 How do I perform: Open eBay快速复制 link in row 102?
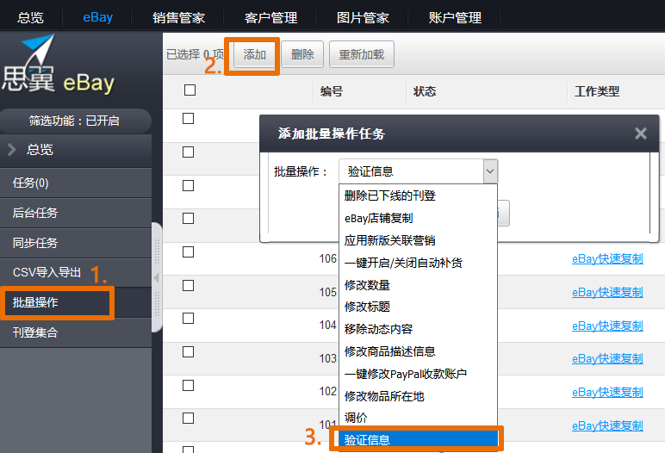[607, 393]
